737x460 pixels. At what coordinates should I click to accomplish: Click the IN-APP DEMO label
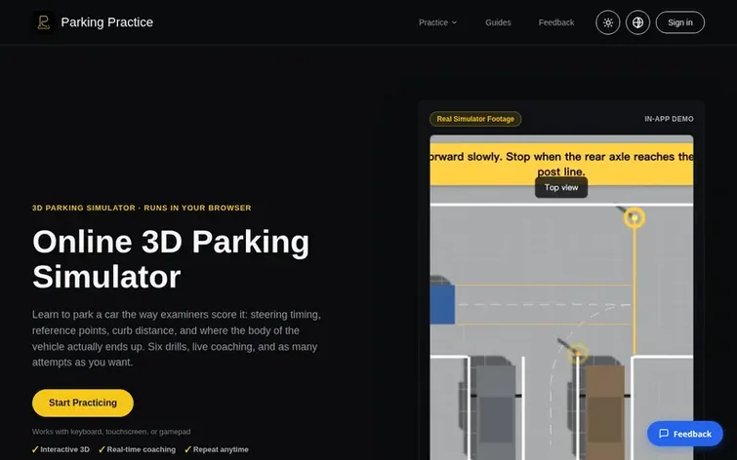(x=669, y=119)
